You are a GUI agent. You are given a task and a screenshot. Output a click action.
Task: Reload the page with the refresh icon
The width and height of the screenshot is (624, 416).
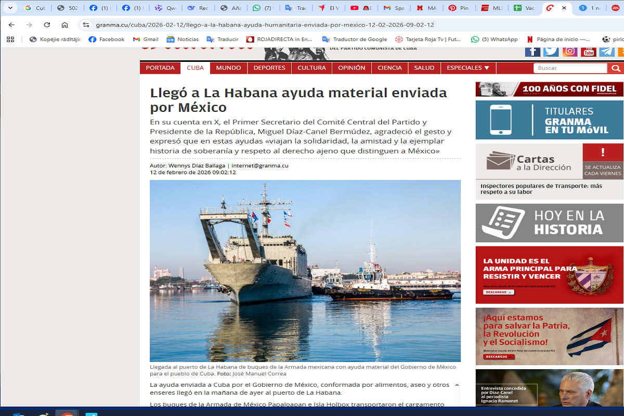tap(47, 24)
